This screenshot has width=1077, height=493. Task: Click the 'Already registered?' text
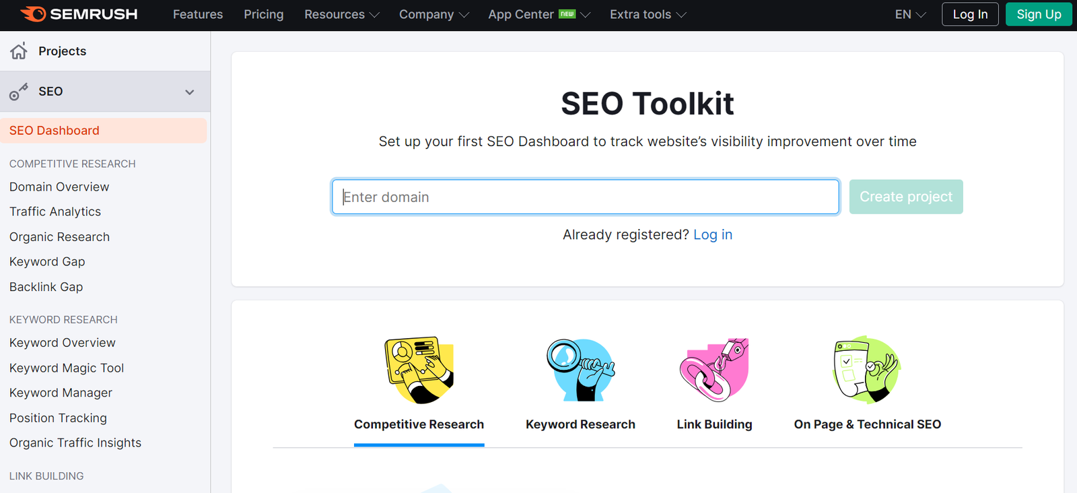[626, 234]
